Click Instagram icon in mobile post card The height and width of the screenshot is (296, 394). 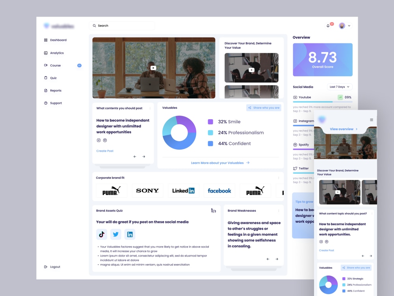[x=321, y=242]
